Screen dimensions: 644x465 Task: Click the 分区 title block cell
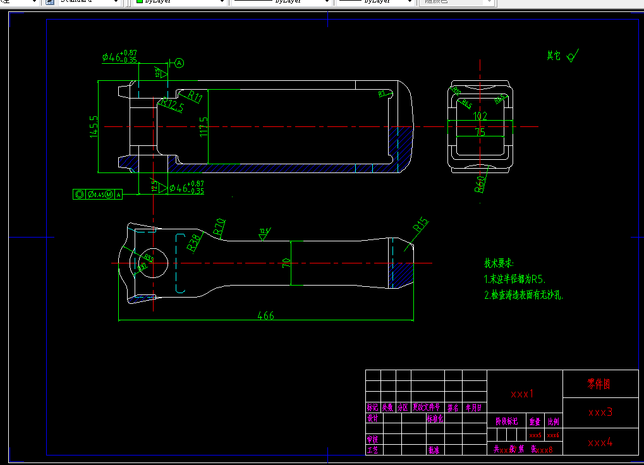[403, 407]
